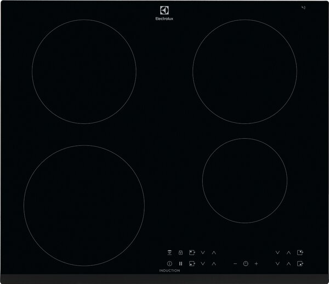Select the front-right zone indicator icon
The height and width of the screenshot is (284, 329).
click(x=300, y=264)
